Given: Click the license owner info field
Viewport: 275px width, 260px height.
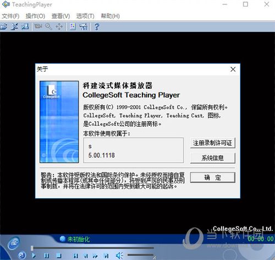Looking at the screenshot, I should tap(134, 150).
